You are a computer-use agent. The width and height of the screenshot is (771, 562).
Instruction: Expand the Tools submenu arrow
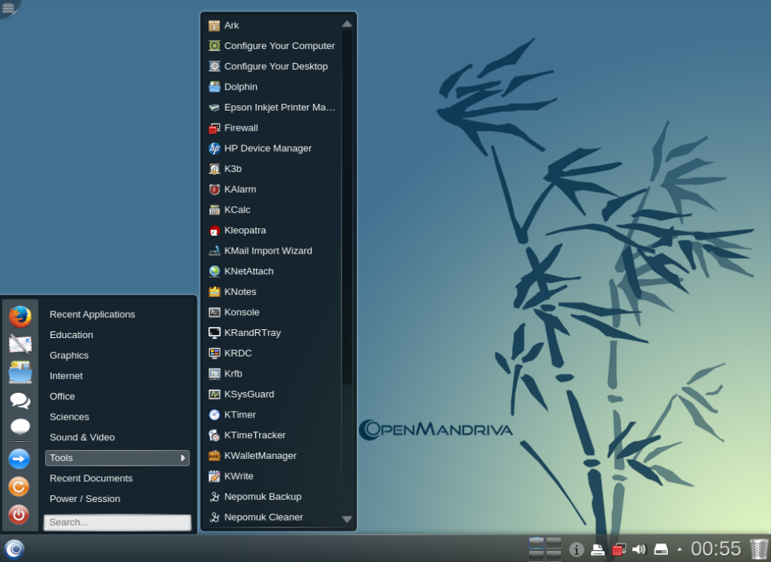pos(183,457)
